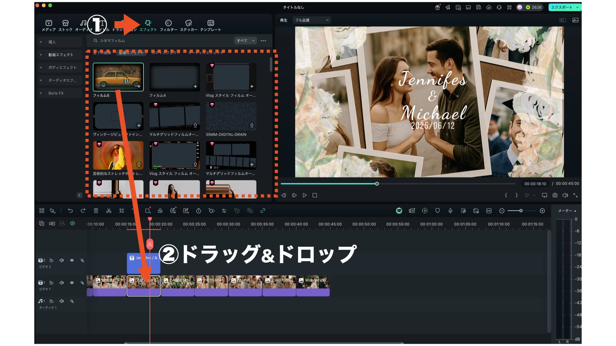The width and height of the screenshot is (616, 346).
Task: Expand the オーディオエフ... sidebar category
Action: click(60, 80)
